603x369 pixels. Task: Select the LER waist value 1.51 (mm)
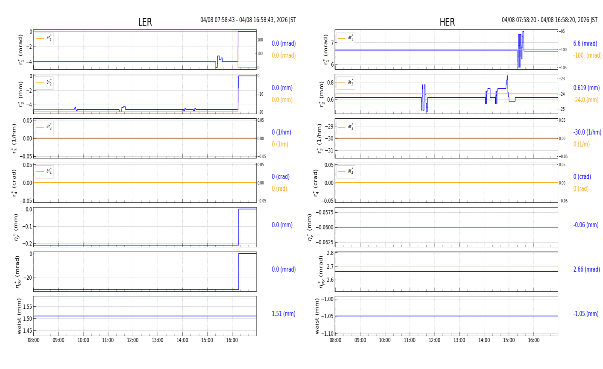point(284,313)
